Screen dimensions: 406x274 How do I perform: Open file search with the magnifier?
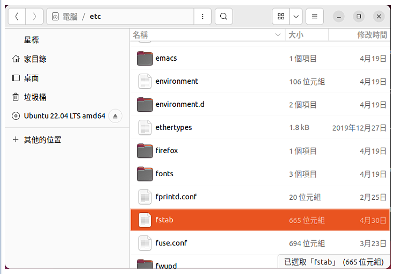223,17
